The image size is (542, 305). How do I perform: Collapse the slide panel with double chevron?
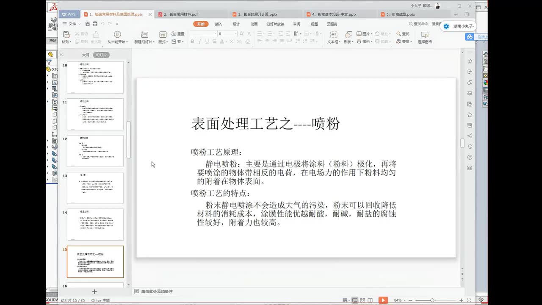61,55
